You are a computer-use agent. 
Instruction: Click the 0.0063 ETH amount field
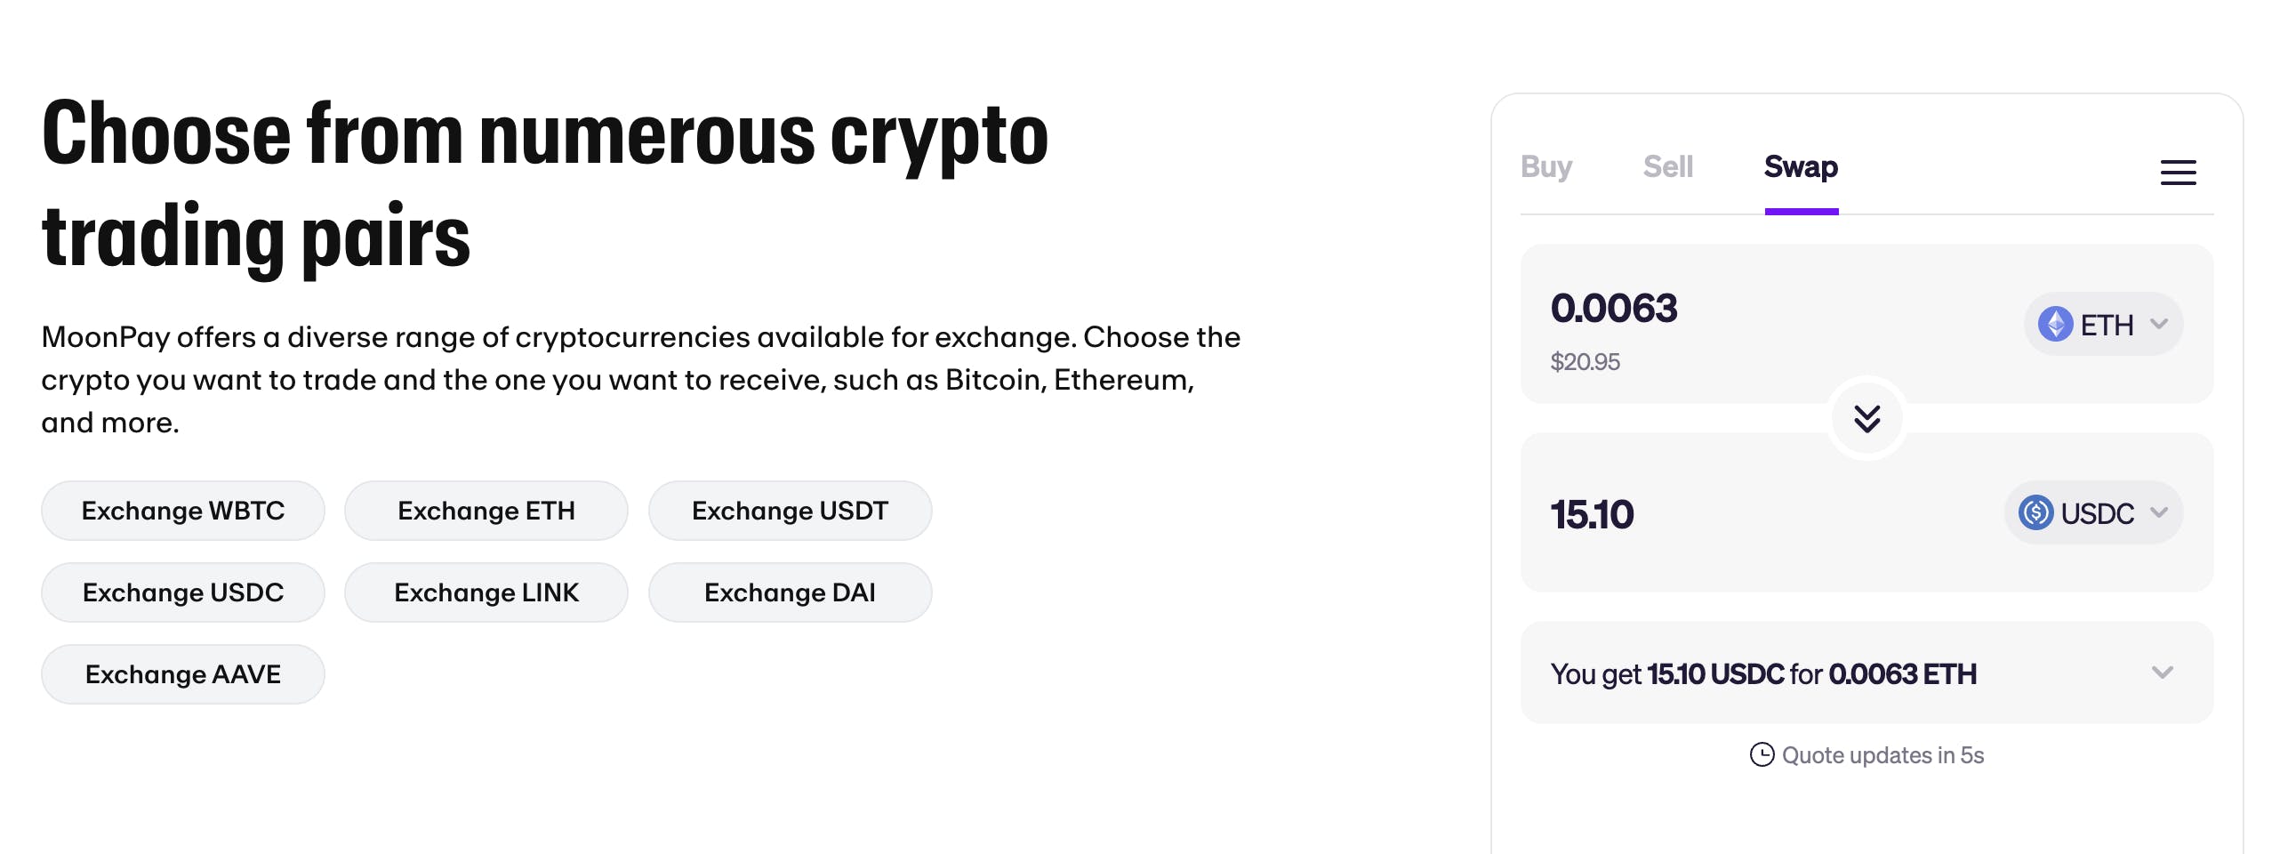(x=1613, y=309)
